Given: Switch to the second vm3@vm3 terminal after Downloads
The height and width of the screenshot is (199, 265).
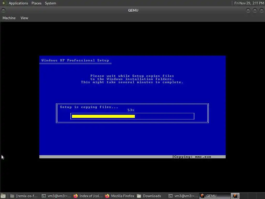Looking at the screenshot, I should click(183, 196).
